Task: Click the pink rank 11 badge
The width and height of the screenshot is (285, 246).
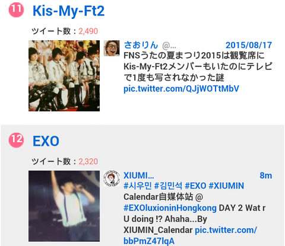Action: pyautogui.click(x=16, y=10)
